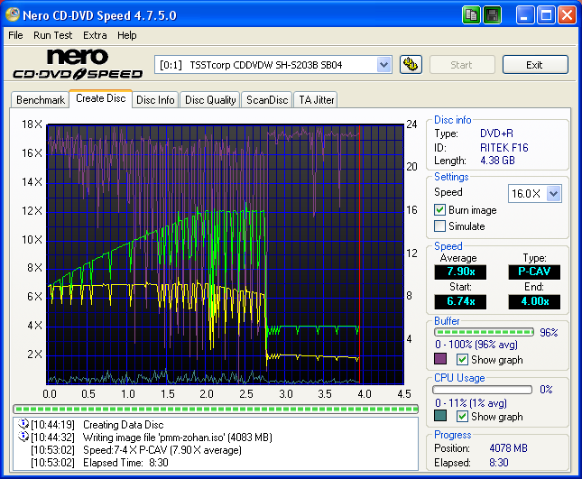Open the ScanDisc tab

[267, 100]
